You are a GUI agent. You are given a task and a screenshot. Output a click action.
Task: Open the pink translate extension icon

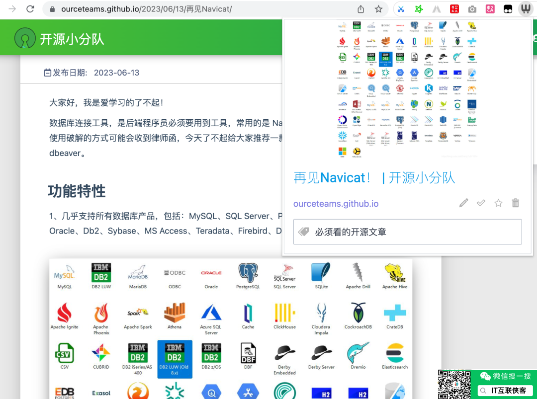tap(490, 9)
